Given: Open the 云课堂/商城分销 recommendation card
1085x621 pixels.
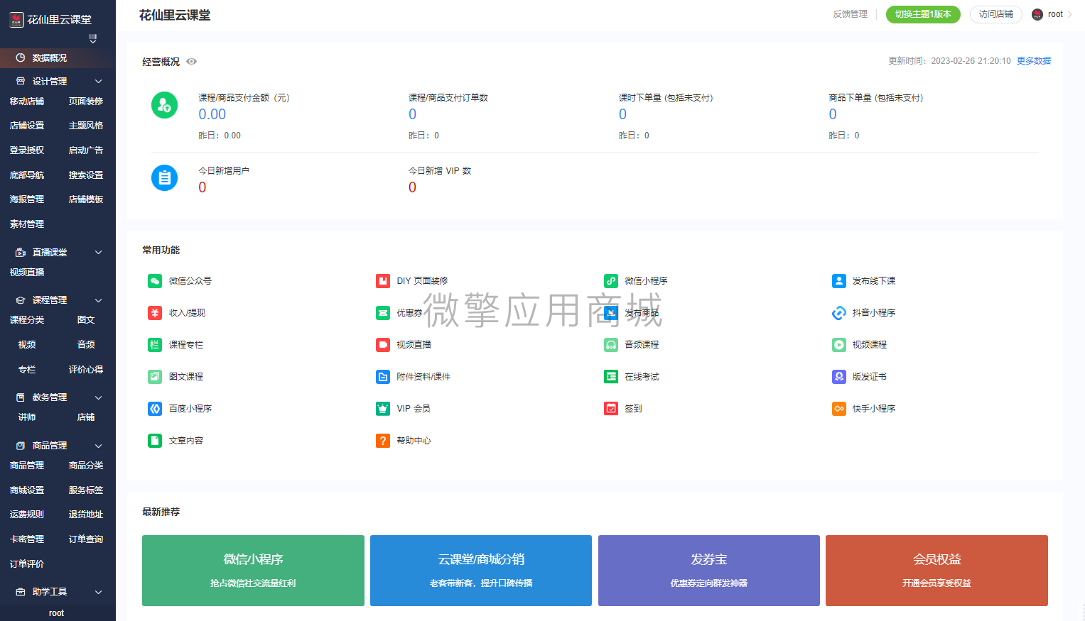Looking at the screenshot, I should (x=481, y=571).
